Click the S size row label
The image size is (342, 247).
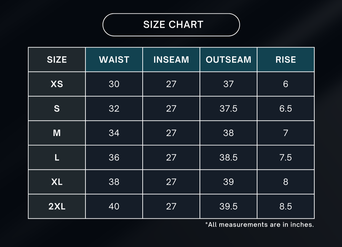[57, 109]
